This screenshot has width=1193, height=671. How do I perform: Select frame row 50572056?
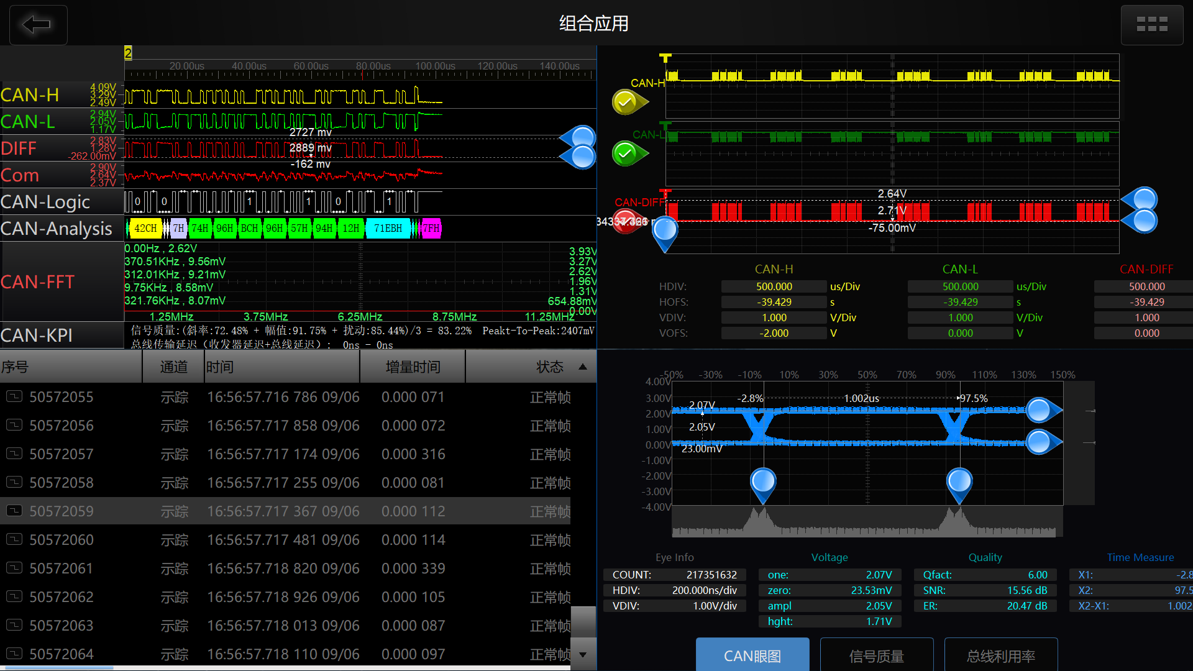285,426
